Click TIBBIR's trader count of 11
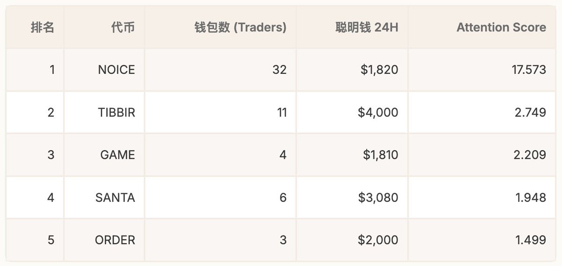 [281, 113]
